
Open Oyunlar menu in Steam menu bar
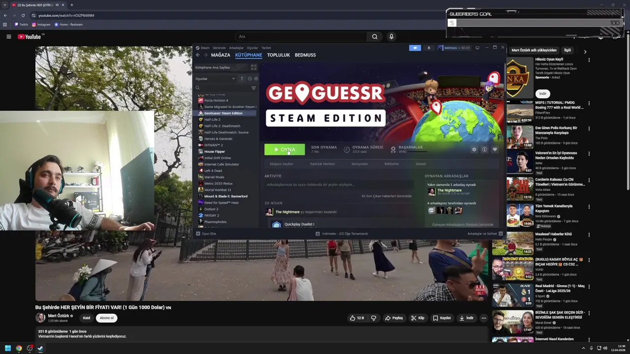[252, 48]
